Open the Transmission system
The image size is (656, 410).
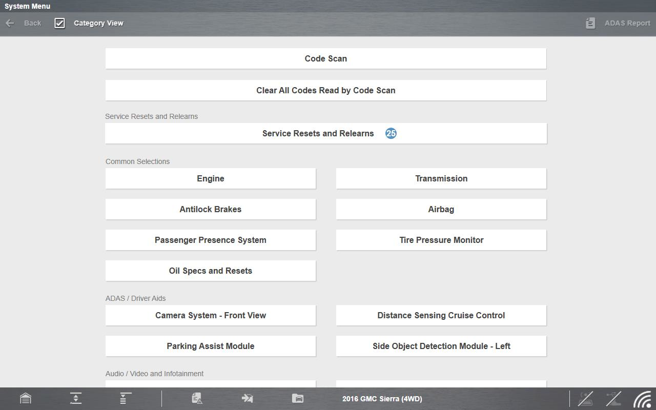click(441, 178)
